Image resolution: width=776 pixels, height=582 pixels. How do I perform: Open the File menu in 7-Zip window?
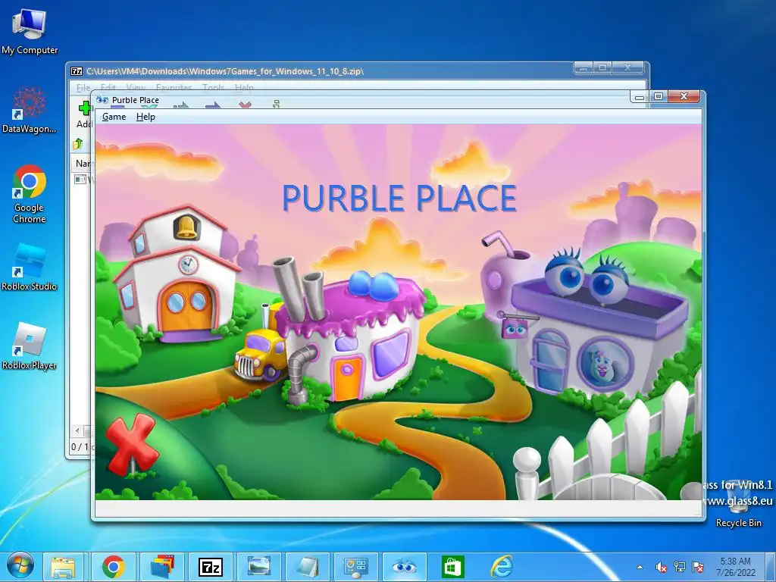click(83, 88)
